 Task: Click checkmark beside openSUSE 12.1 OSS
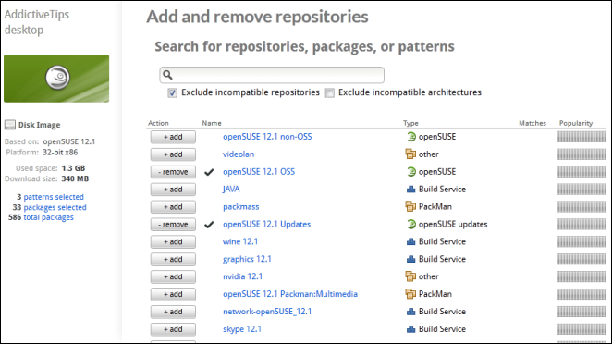209,172
